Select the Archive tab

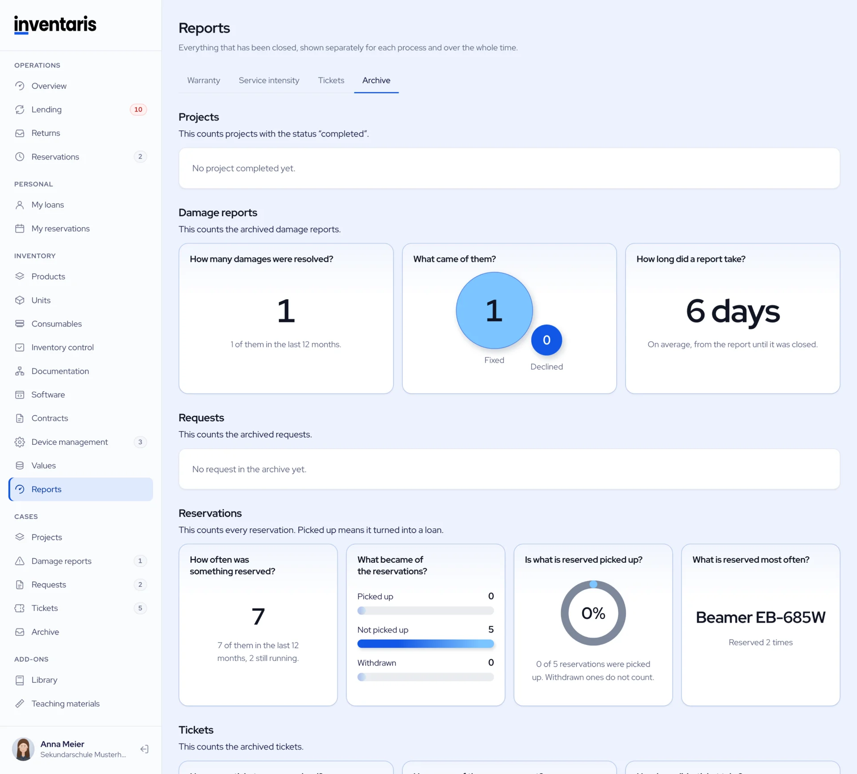376,80
